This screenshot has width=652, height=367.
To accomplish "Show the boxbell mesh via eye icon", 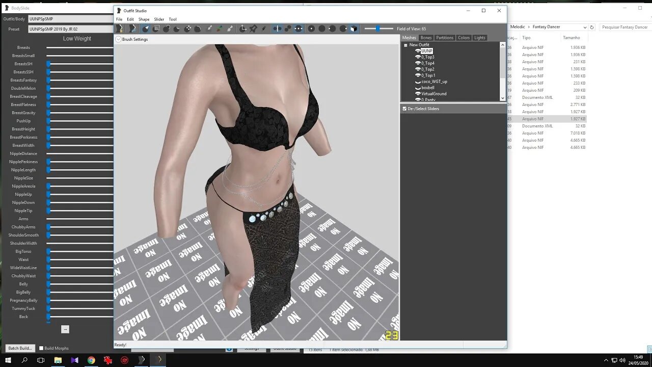I will coord(418,88).
